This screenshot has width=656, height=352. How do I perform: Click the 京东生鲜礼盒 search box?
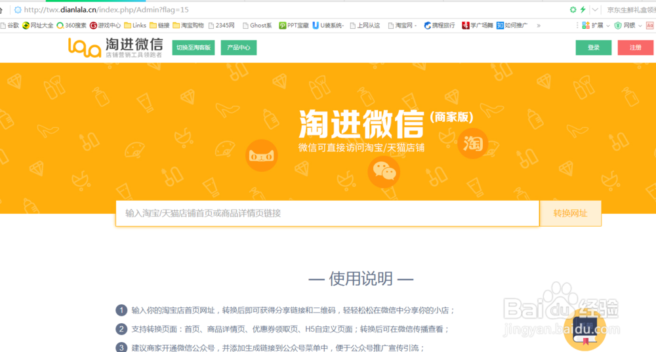tap(631, 10)
